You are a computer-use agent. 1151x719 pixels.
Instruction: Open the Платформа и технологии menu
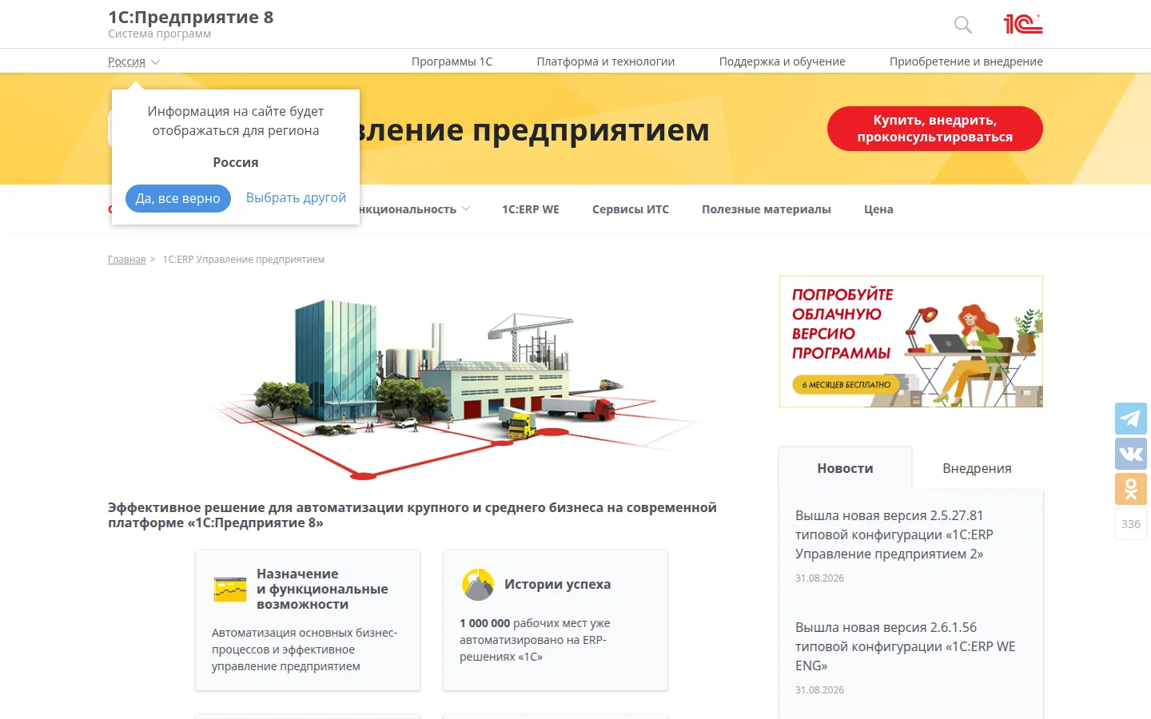[x=606, y=62]
